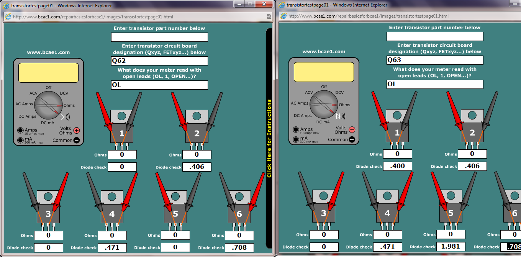Click DC Amps label on right meter dial
521x257 pixels.
pos(303,116)
